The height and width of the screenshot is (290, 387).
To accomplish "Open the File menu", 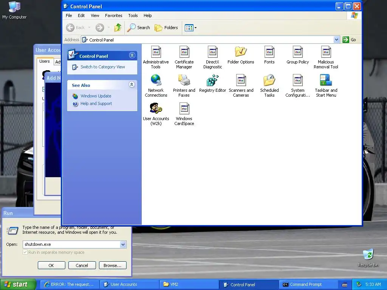I will click(69, 15).
